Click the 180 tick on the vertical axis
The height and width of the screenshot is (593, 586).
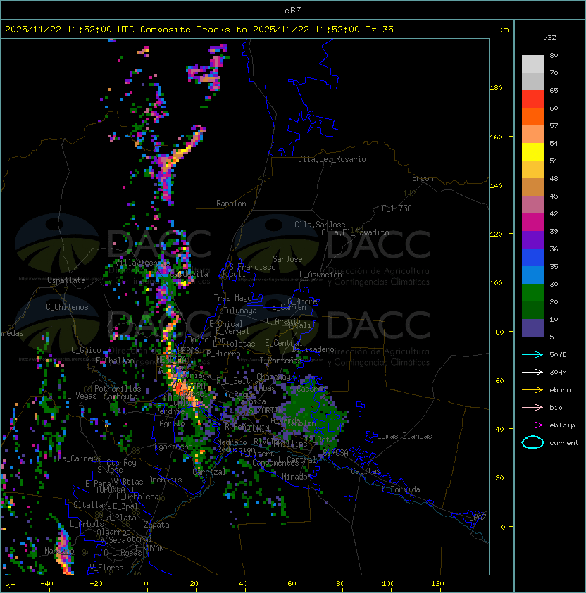[496, 88]
